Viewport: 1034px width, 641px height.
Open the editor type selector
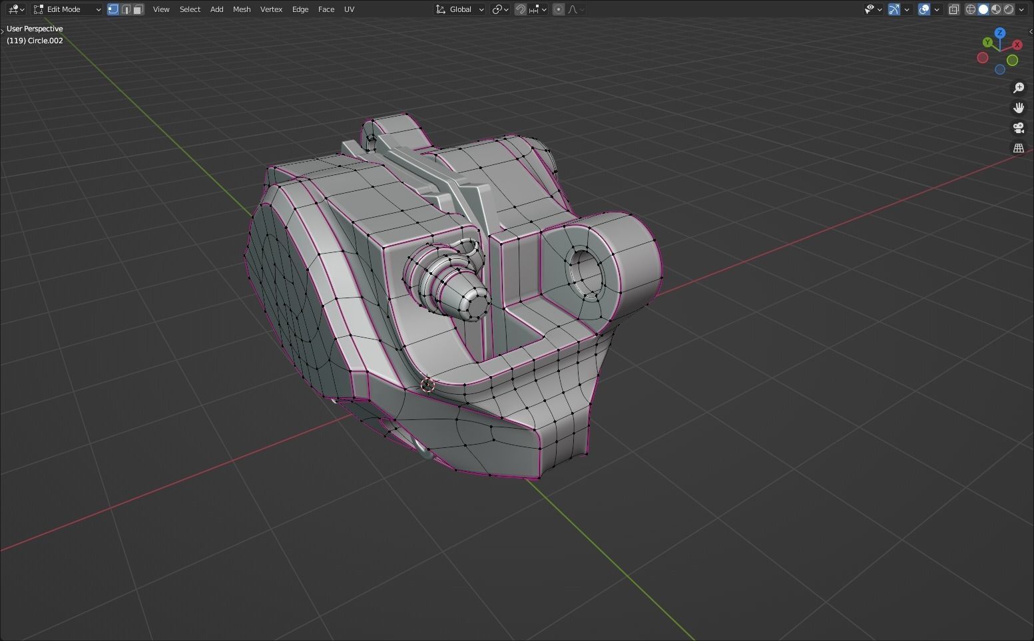(x=15, y=9)
